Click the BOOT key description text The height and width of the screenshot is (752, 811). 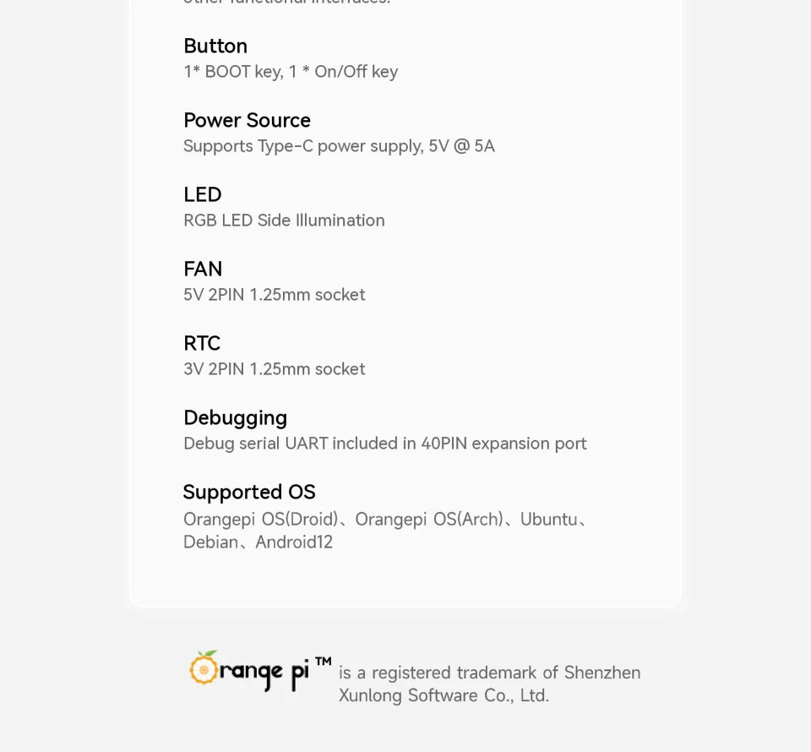[x=291, y=72]
